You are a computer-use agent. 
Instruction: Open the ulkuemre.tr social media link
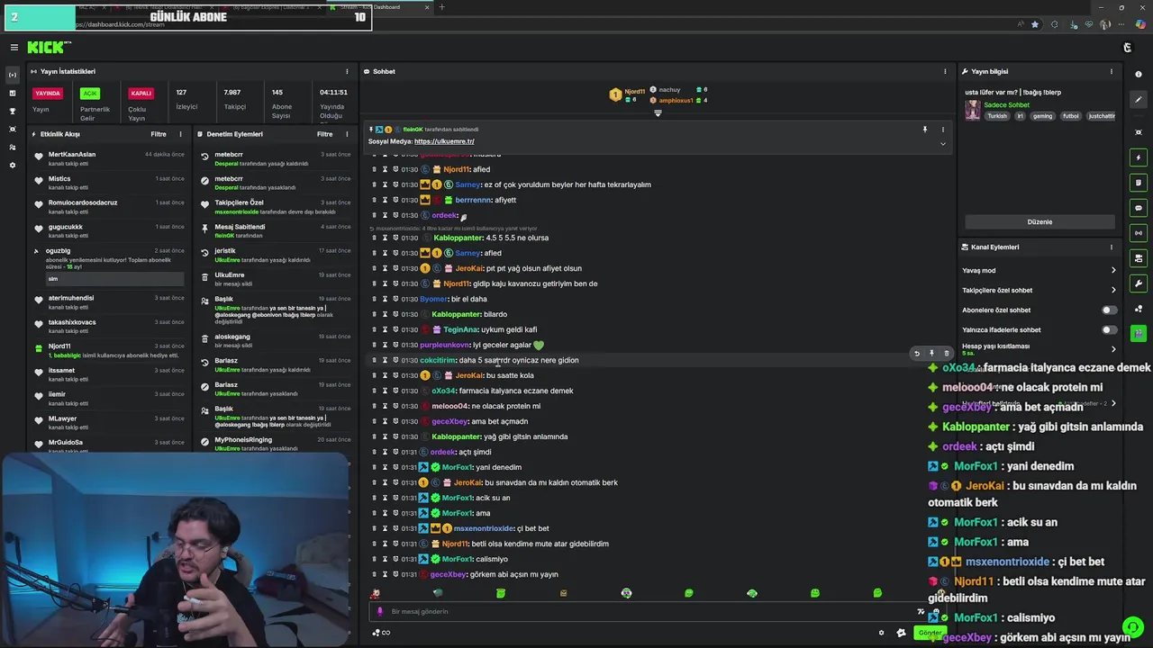point(444,141)
